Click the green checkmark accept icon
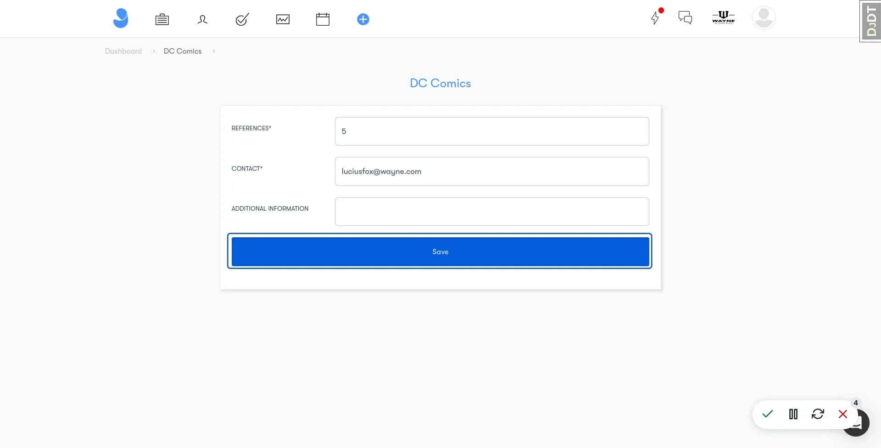 (768, 414)
